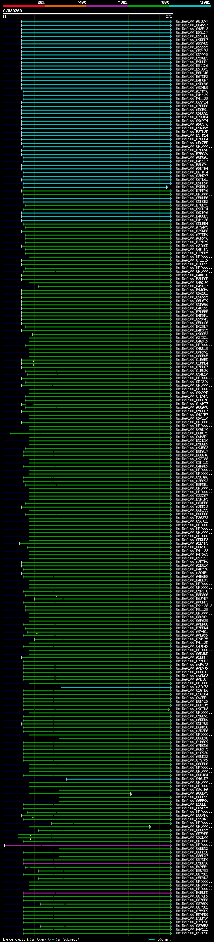The height and width of the screenshot is (942, 214).
Task: Select the AV389760 query label
Action: pos(12,11)
